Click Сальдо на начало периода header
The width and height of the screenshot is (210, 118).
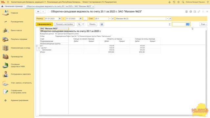[x=84, y=39]
